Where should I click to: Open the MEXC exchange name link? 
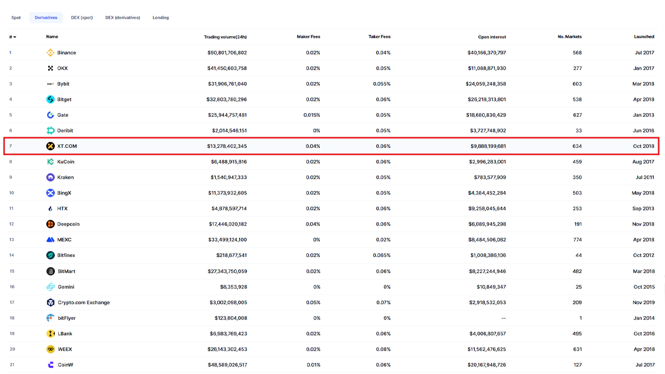64,240
